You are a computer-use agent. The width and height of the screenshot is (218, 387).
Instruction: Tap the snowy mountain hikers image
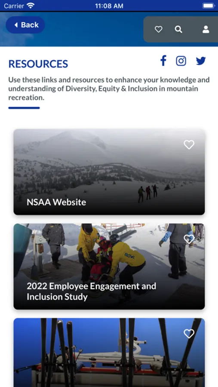tap(109, 172)
